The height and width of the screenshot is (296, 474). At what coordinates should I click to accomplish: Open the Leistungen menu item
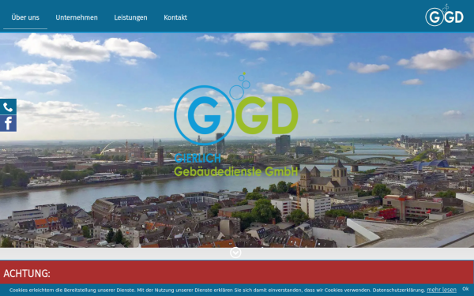130,17
